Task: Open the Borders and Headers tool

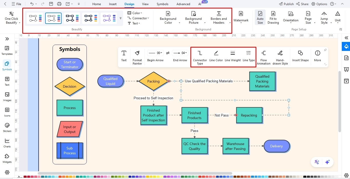Action: tap(219, 18)
